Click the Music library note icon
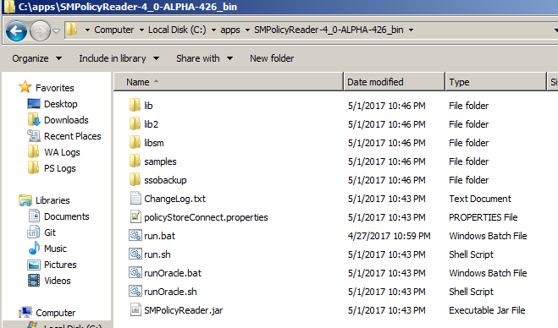558x328 pixels. (x=34, y=249)
